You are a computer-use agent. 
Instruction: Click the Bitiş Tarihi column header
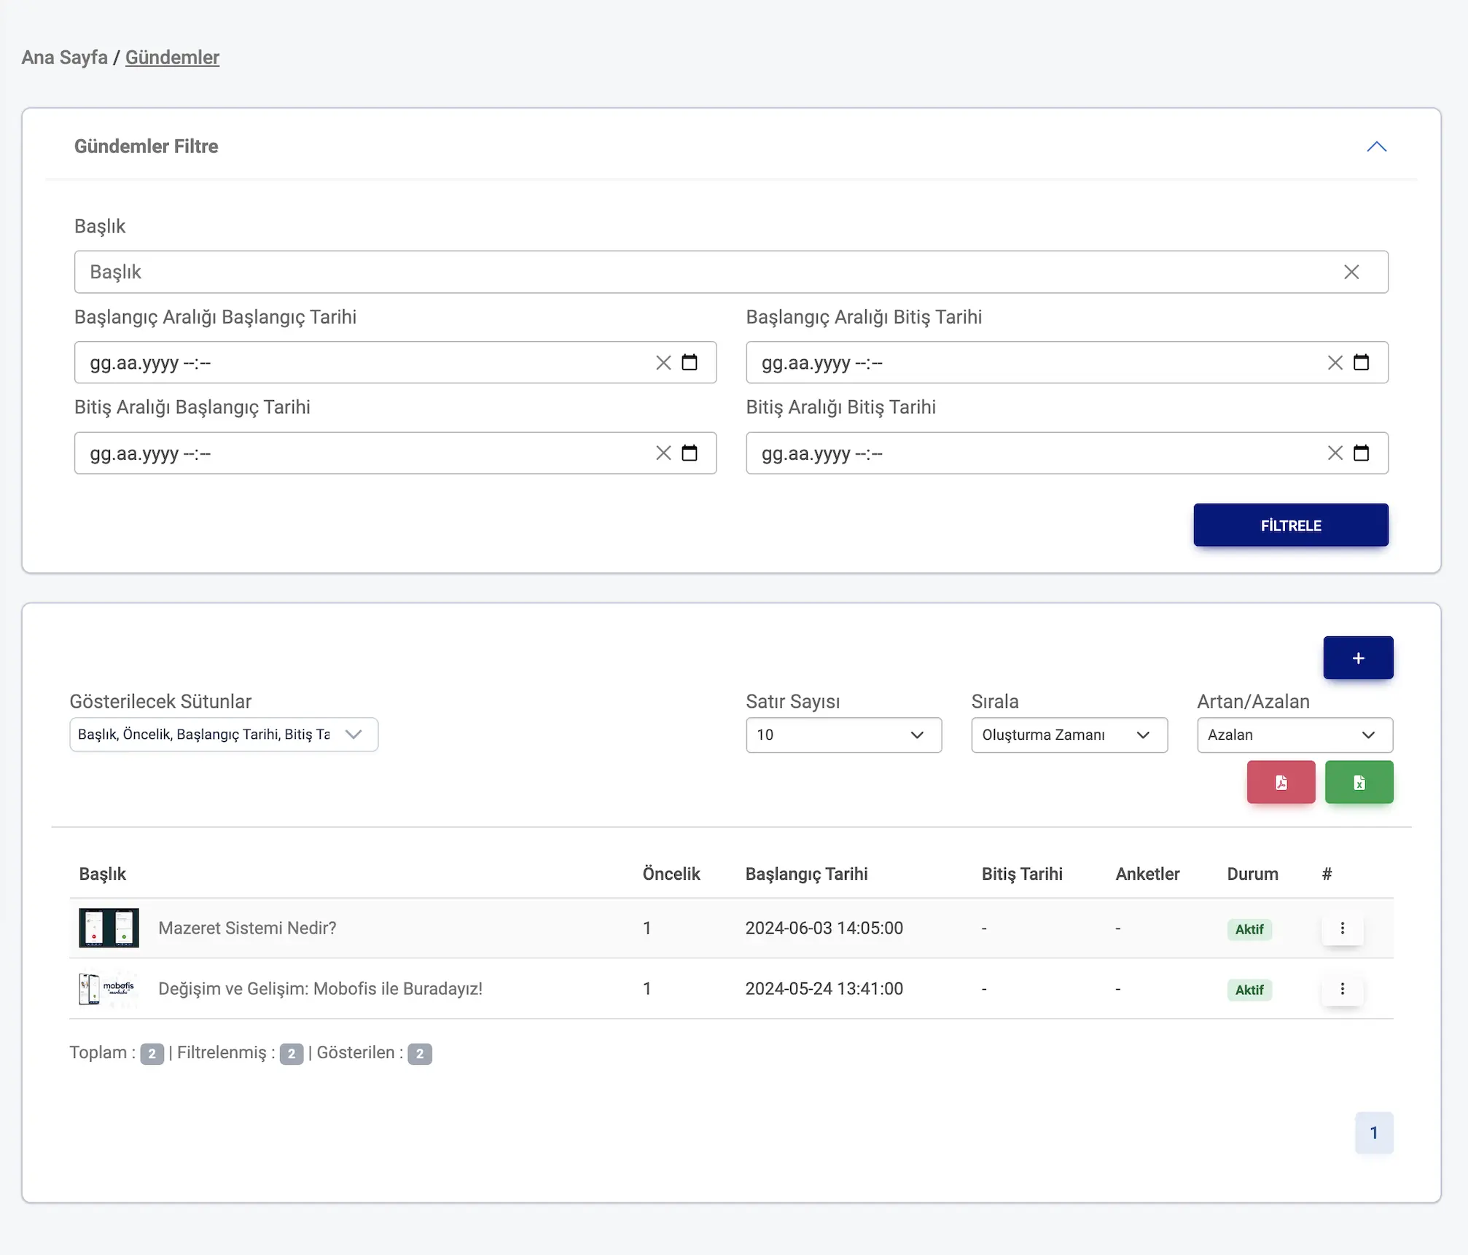pyautogui.click(x=1022, y=874)
